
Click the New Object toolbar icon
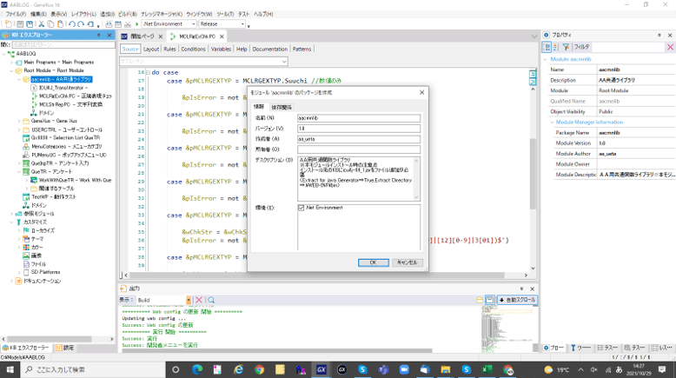pos(8,24)
